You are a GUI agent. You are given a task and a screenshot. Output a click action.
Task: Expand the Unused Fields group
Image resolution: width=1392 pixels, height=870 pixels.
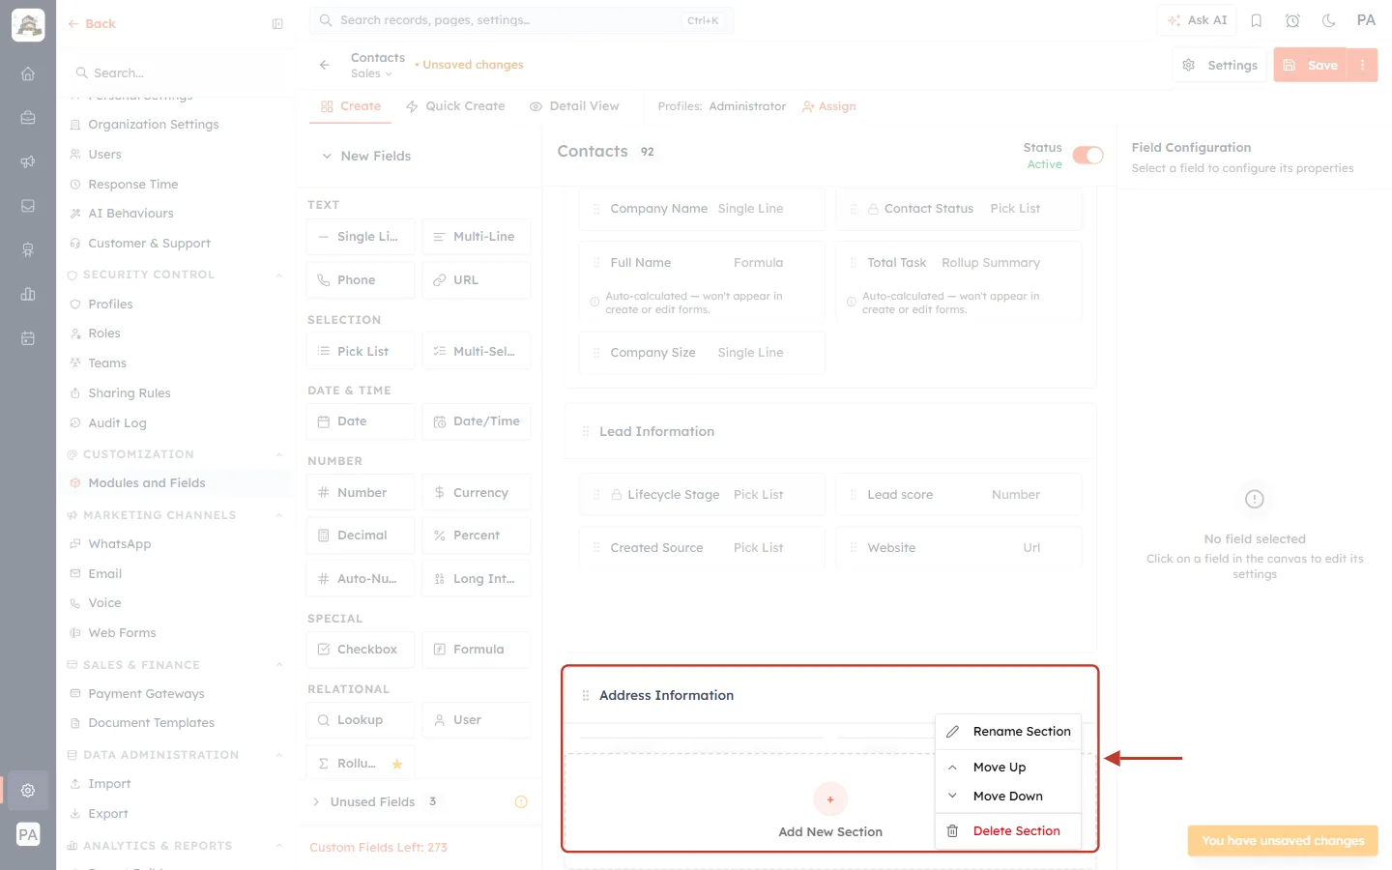tap(316, 801)
